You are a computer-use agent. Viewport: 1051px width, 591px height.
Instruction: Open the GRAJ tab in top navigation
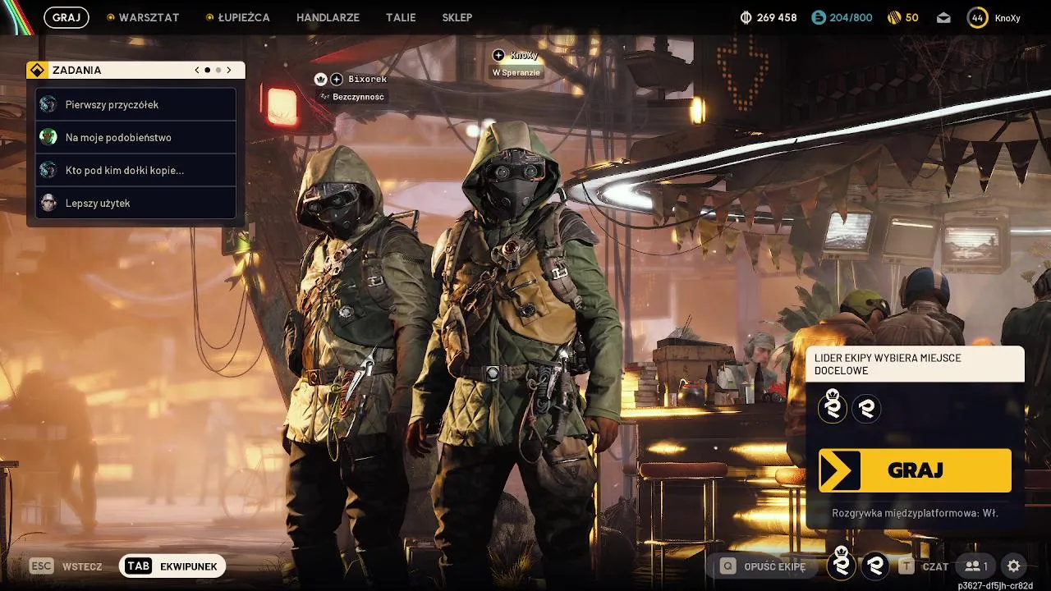click(x=67, y=17)
